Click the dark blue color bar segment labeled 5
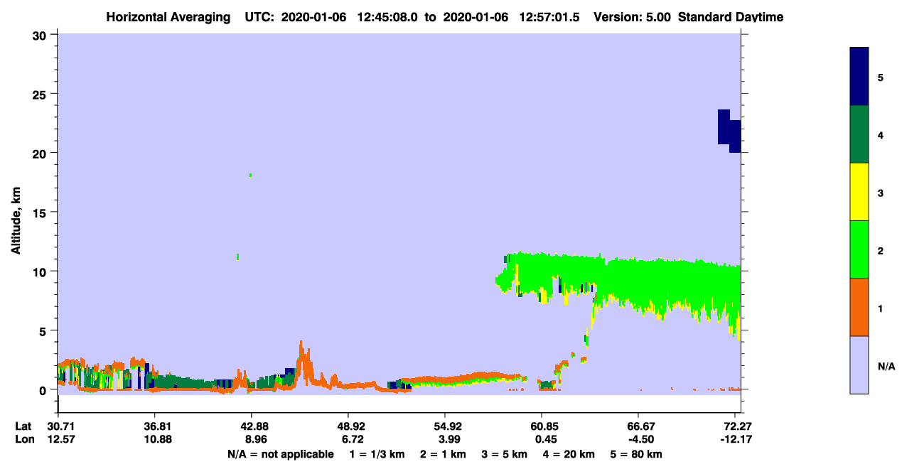Viewport: 924px width, 474px height. point(859,76)
